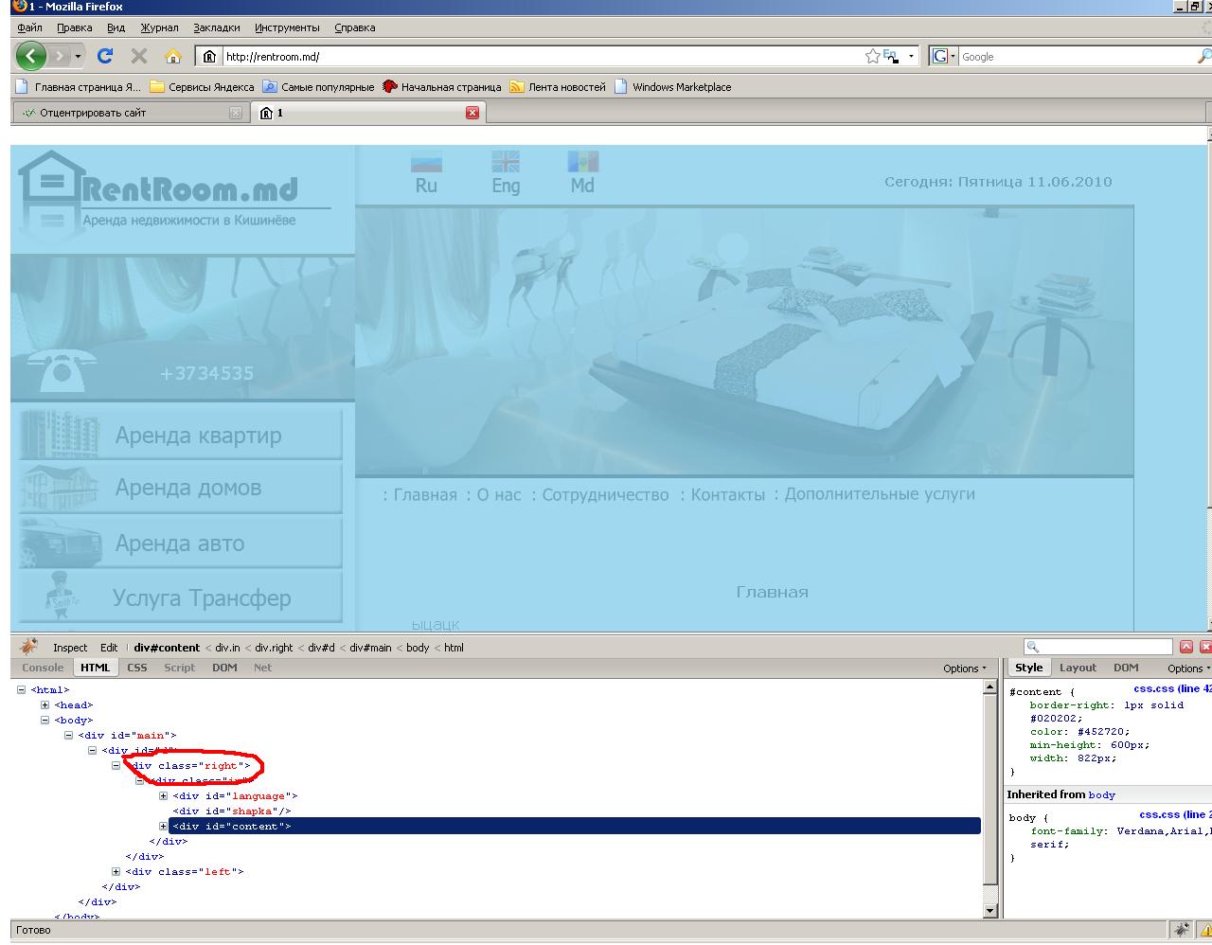Viewport: 1212px width, 945px height.
Task: Open the Лента новостей feed bookmark
Action: coord(558,87)
